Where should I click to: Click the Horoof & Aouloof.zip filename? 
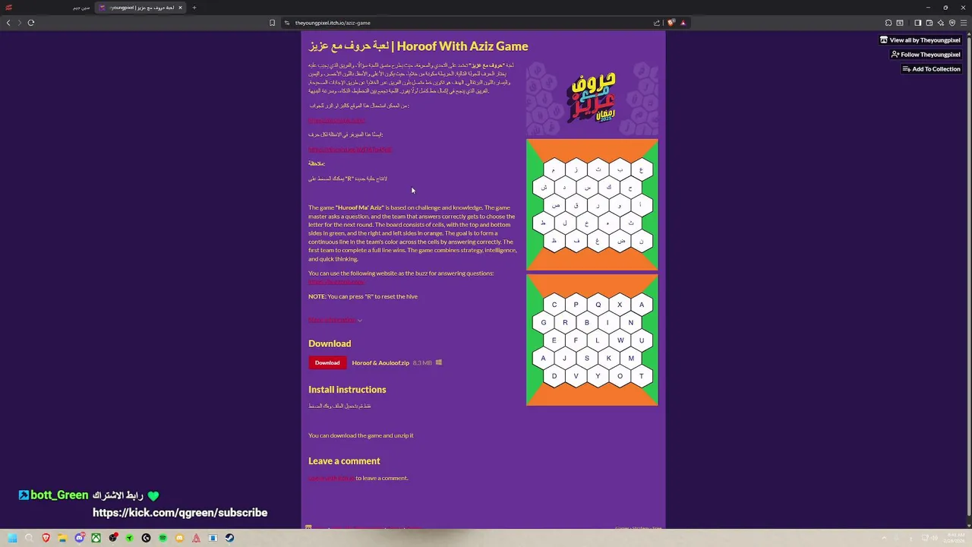[x=380, y=363]
